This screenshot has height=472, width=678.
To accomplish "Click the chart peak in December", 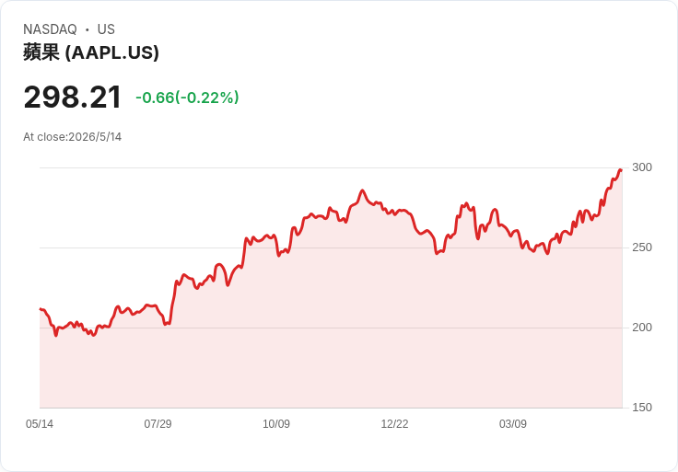I will coord(362,190).
